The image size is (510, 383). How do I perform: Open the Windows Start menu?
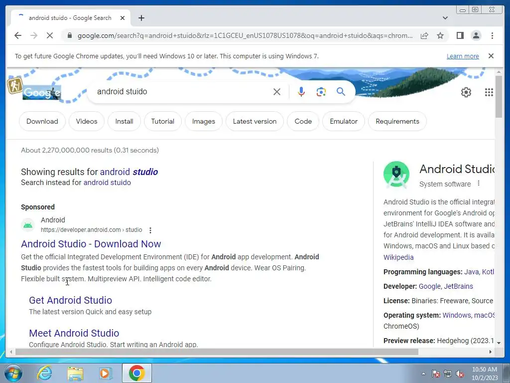coord(13,373)
